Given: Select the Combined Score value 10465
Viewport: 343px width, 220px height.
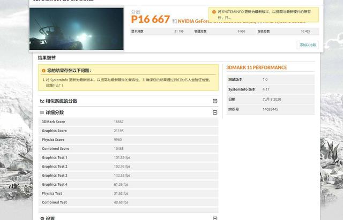Looking at the screenshot, I should click(x=118, y=149).
